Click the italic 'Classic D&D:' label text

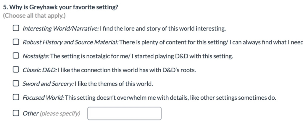click(40, 70)
